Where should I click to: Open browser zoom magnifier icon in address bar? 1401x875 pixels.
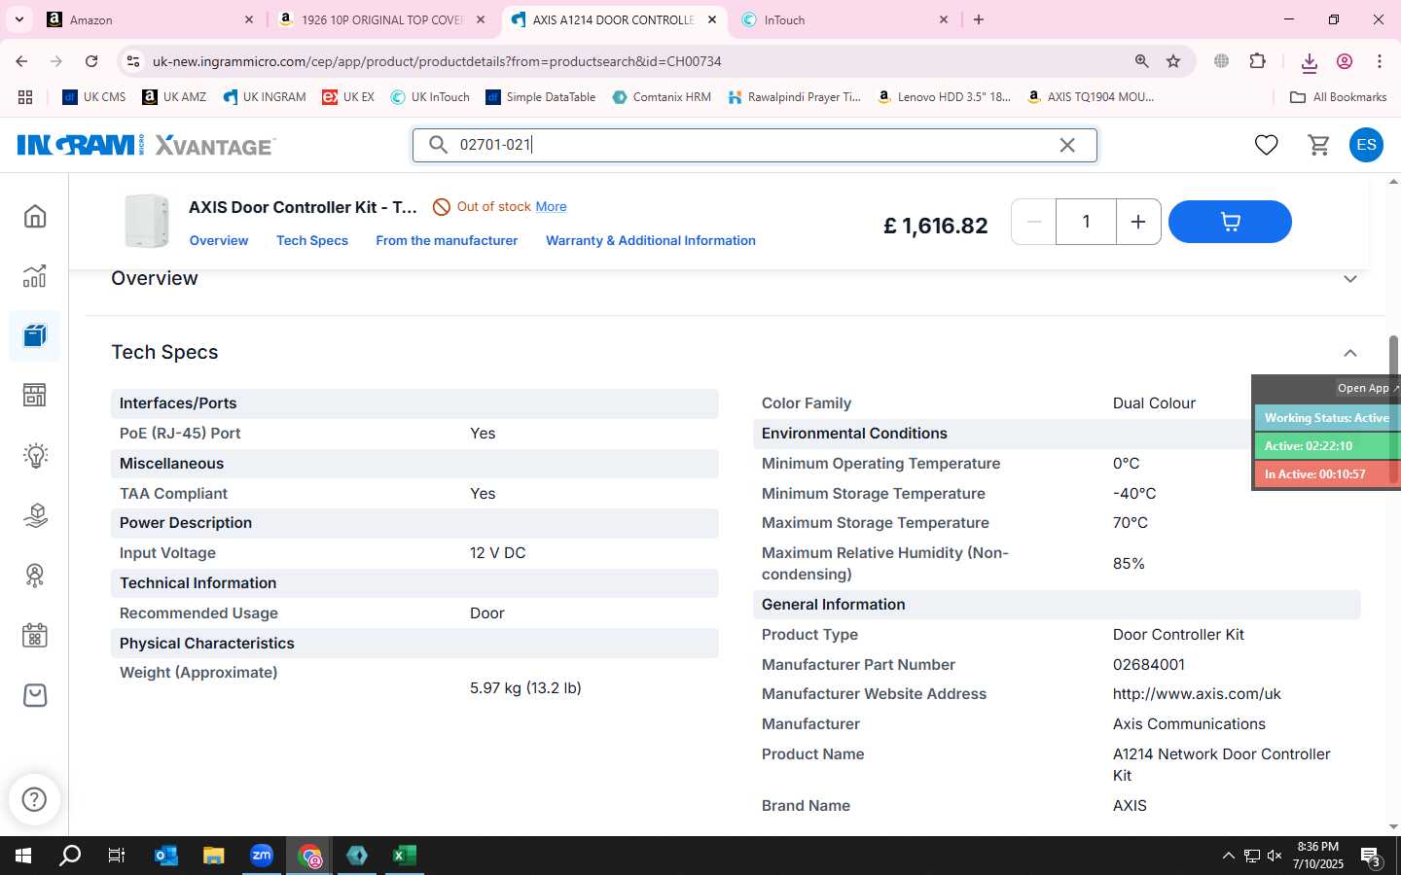pyautogui.click(x=1142, y=61)
